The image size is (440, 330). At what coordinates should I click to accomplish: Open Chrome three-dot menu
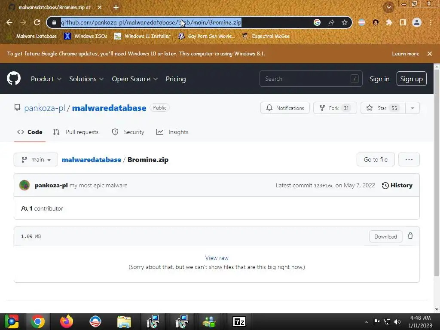431,22
